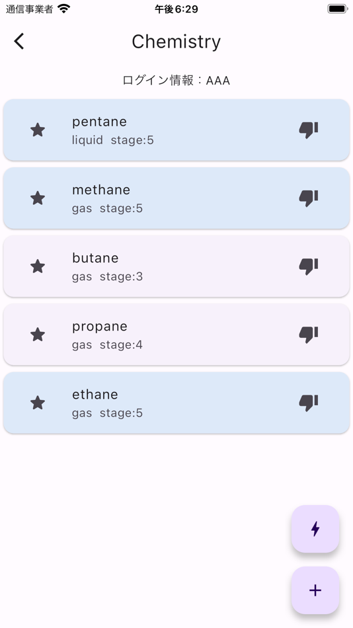This screenshot has height=628, width=353.
Task: Tap the thumbs-down icon for butane
Action: pyautogui.click(x=309, y=266)
